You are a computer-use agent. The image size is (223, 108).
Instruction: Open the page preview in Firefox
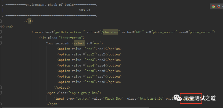tap(219, 6)
